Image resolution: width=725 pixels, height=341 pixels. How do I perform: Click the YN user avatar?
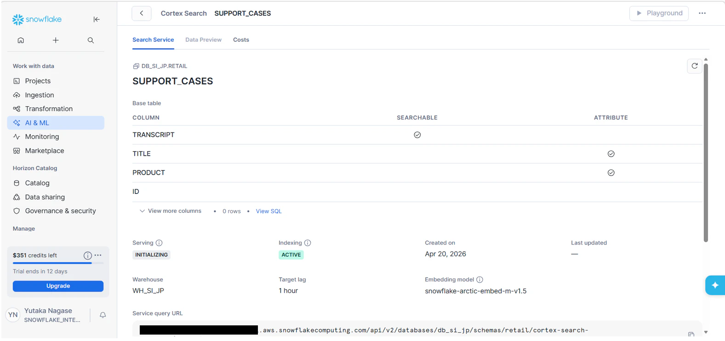(13, 315)
